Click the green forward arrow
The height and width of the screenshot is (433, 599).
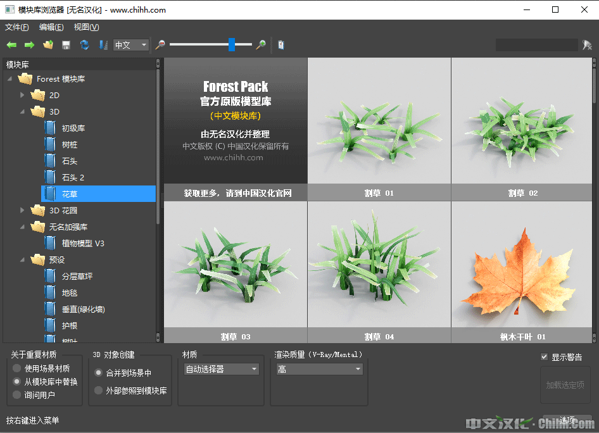(x=29, y=45)
